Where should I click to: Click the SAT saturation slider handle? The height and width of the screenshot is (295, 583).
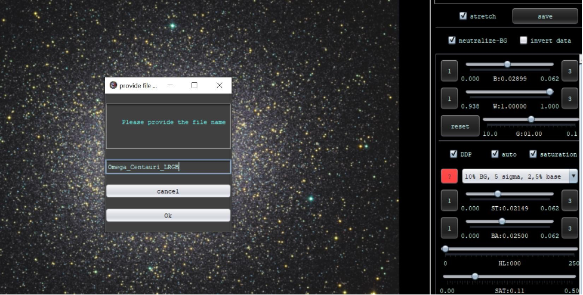(x=475, y=277)
